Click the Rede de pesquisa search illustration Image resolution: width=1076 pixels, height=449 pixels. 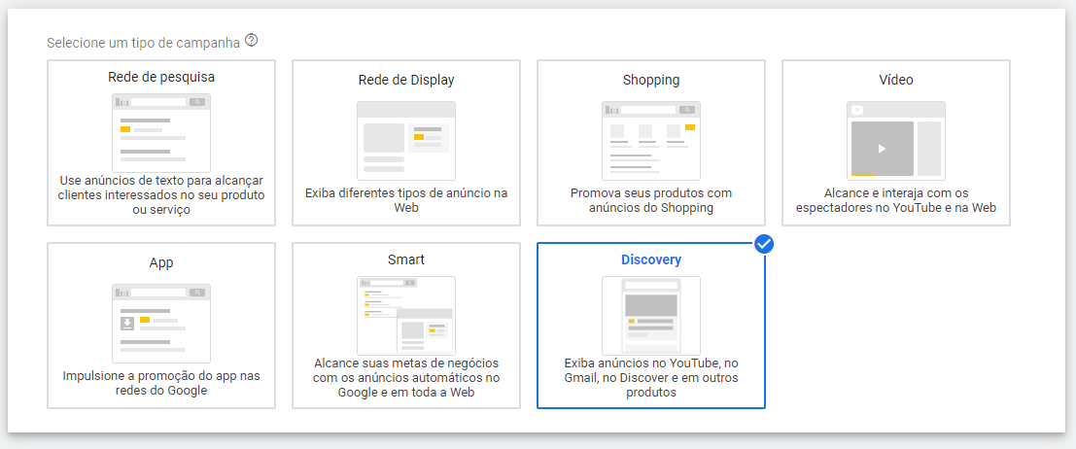[161, 132]
